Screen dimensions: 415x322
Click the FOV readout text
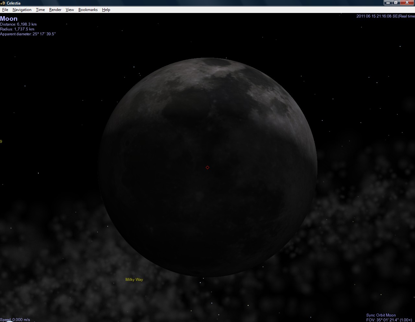pos(389,320)
